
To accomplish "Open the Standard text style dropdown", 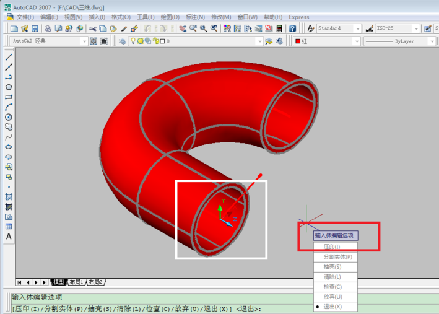I will pos(339,28).
